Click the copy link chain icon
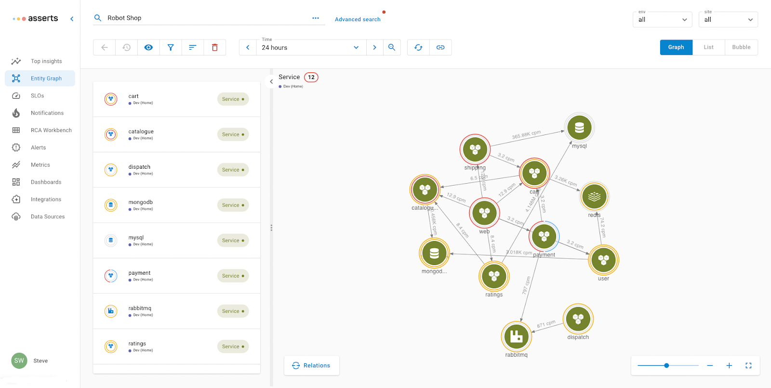The image size is (771, 388). click(440, 47)
